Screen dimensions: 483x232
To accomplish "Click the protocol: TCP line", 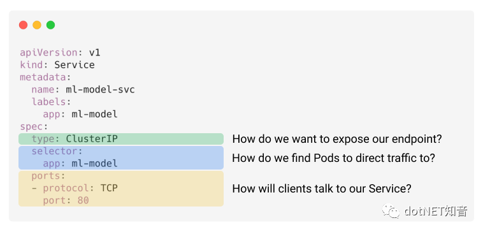I will click(75, 188).
